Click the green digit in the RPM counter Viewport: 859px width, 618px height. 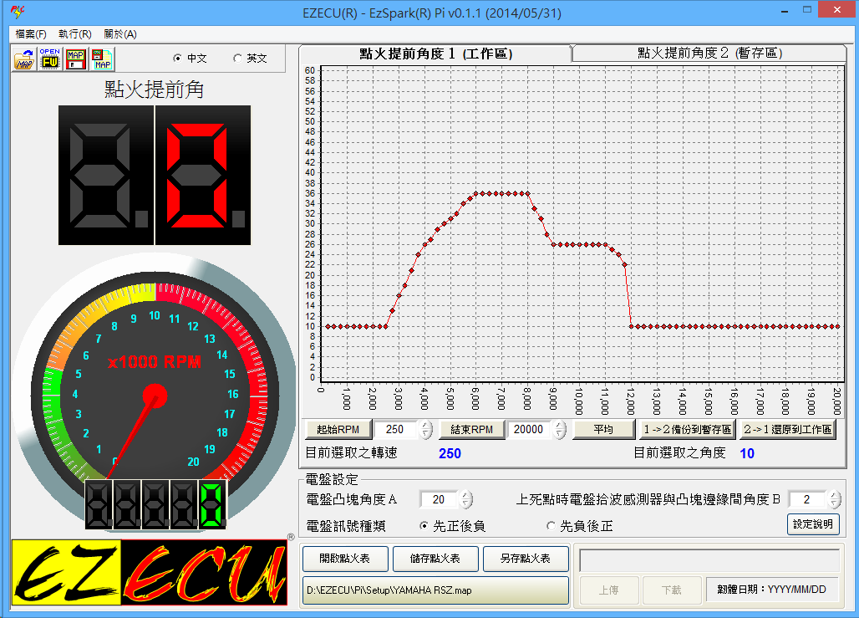tap(212, 504)
